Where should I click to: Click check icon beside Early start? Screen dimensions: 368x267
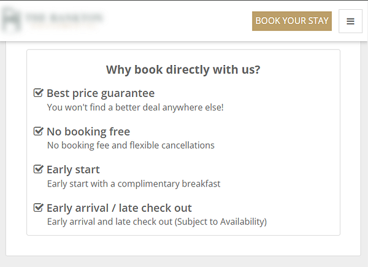(38, 169)
